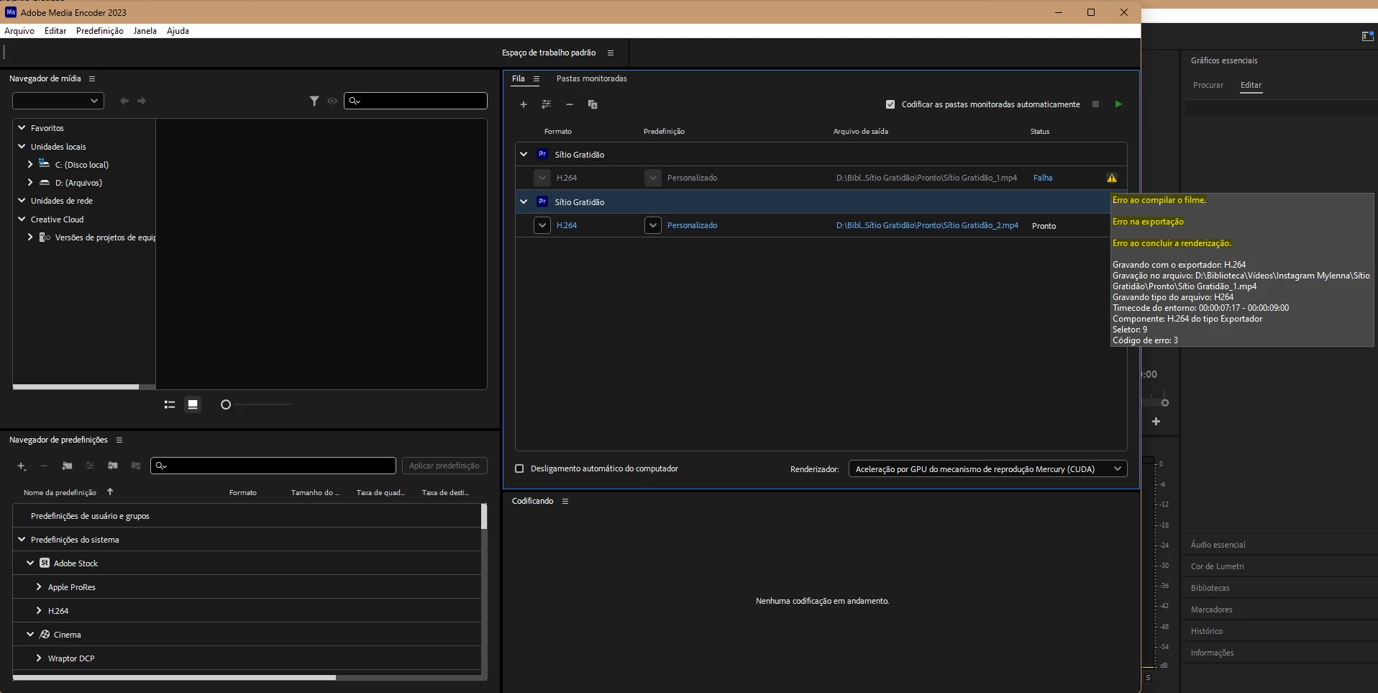Open the file type filter funnel icon
Screen dimensions: 1378x693
tap(314, 101)
